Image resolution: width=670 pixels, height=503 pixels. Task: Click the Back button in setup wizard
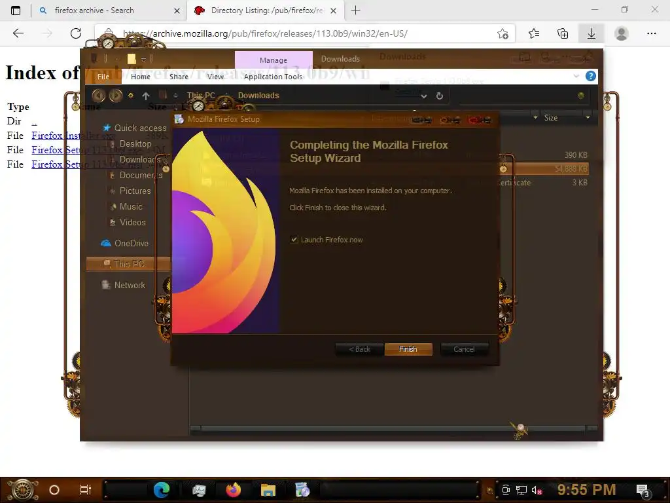[x=359, y=349]
